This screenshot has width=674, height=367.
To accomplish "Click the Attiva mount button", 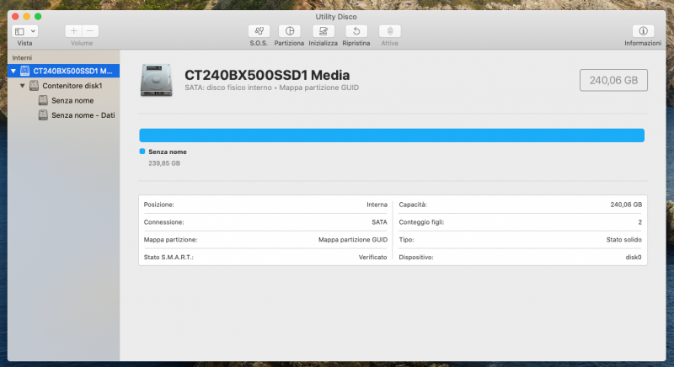I will pos(390,31).
